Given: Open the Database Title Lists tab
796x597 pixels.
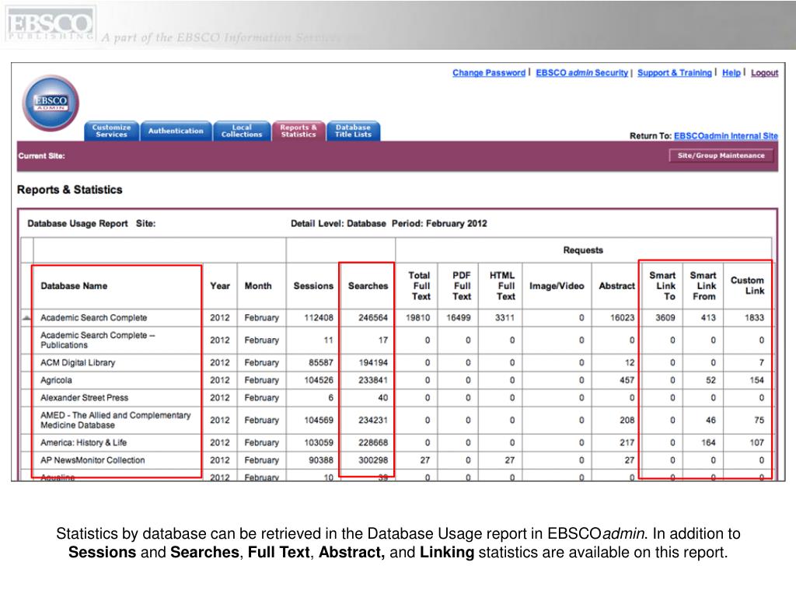Looking at the screenshot, I should [x=354, y=131].
